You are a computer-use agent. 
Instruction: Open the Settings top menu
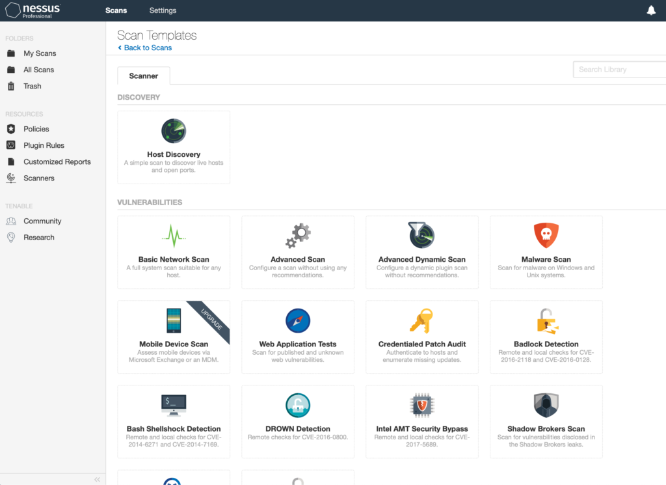coord(163,10)
